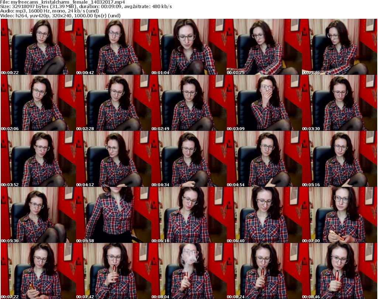Screen dimensions: 378x299
Task: Select the thumbnail stamped 00:01:04
Action: pos(189,47)
